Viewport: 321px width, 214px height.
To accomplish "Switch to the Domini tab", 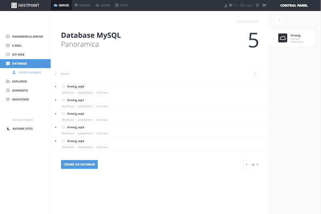I will pos(82,5).
